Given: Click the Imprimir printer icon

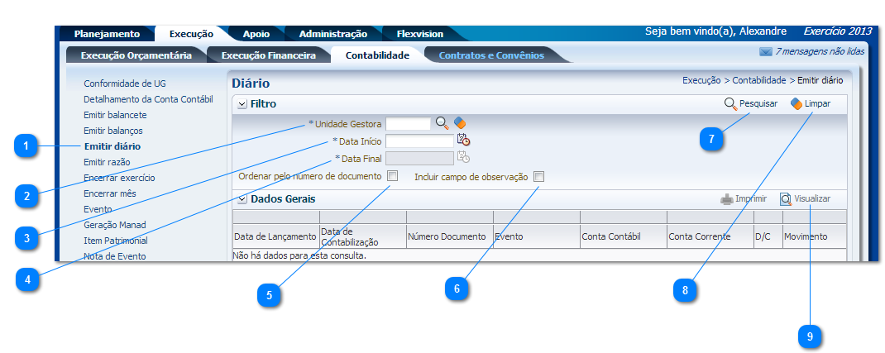Looking at the screenshot, I should coord(726,199).
